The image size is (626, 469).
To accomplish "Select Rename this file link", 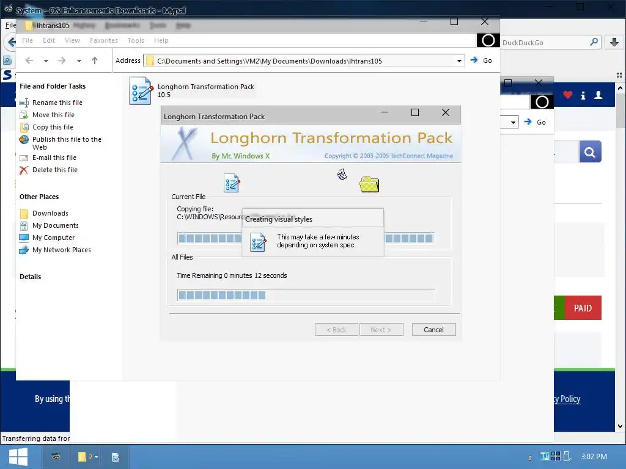I will [x=57, y=103].
